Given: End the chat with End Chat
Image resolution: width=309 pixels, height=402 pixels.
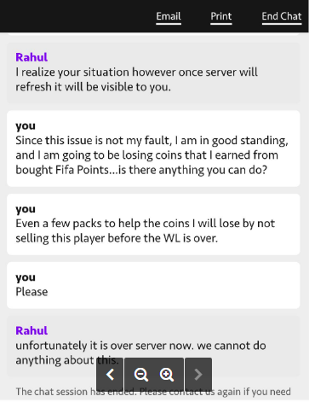Looking at the screenshot, I should pos(282,16).
